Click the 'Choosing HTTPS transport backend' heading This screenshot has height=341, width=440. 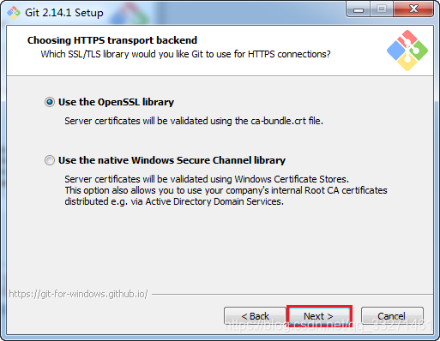pyautogui.click(x=112, y=40)
